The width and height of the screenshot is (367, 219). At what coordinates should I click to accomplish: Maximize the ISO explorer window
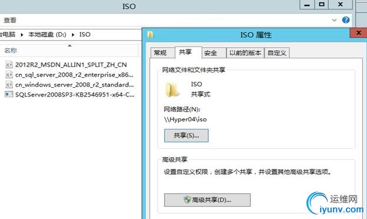tap(322, 5)
